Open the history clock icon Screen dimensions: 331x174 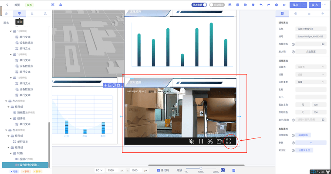[276, 5]
